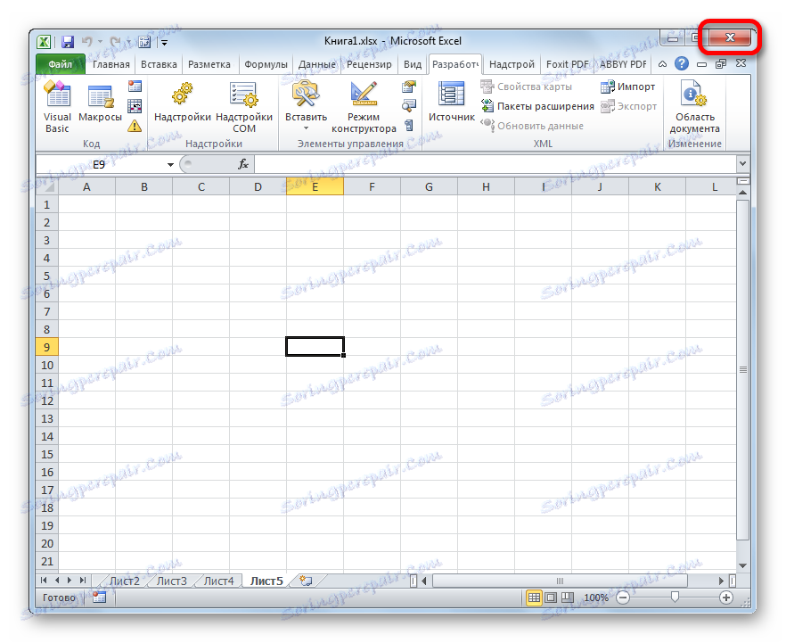Click the Redo arrow icon
The width and height of the screenshot is (786, 643).
click(x=115, y=42)
